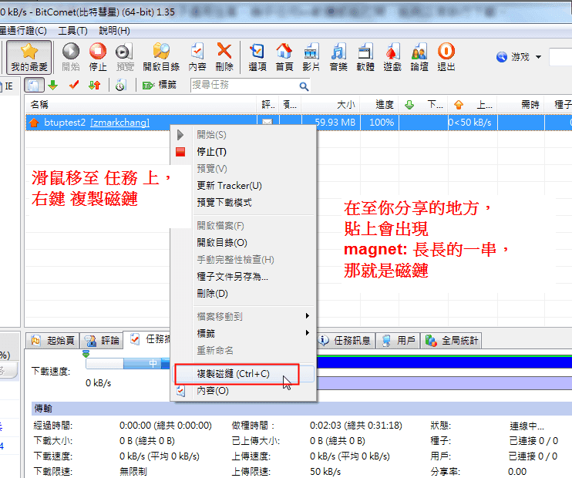Click the 標籤 tag button
Screen dimensions: 572x478
[x=160, y=86]
